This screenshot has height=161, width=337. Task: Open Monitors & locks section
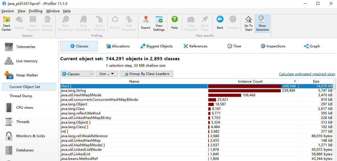click(31, 136)
